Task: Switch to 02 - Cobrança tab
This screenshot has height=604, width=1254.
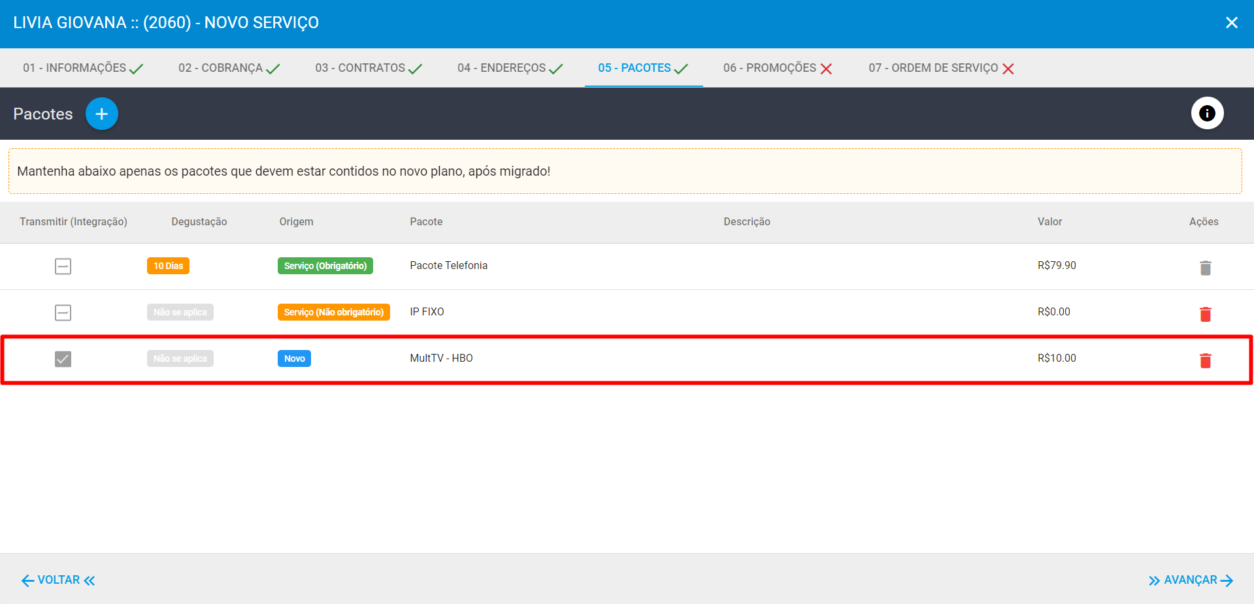Action: (x=229, y=68)
